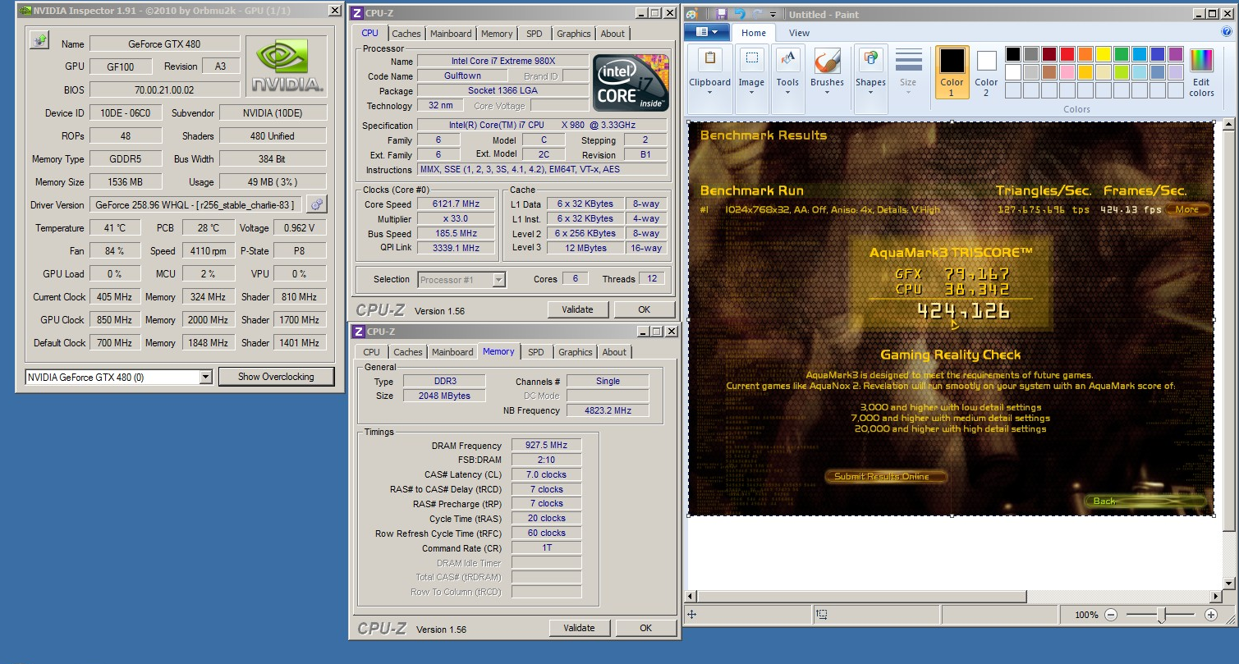1239x664 pixels.
Task: Click the BIOS version field 70.00.21.00.02
Action: point(164,89)
